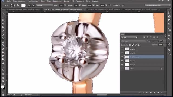Click the Clean brush after each stroke icon

(33, 5)
